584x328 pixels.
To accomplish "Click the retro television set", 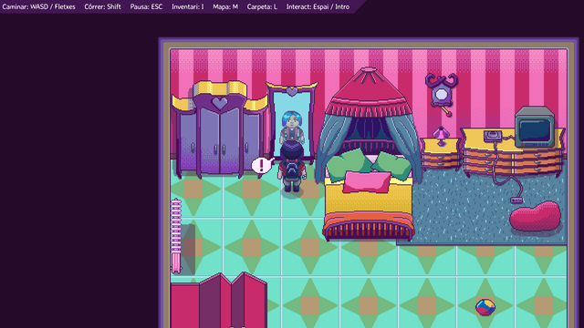I will click(535, 128).
